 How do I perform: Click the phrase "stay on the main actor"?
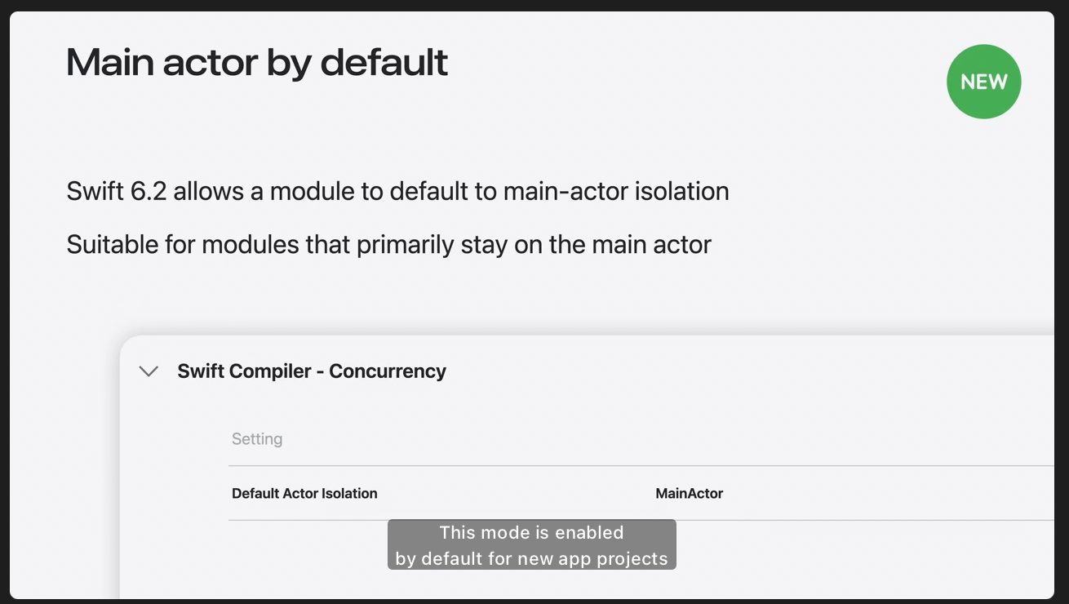(612, 245)
